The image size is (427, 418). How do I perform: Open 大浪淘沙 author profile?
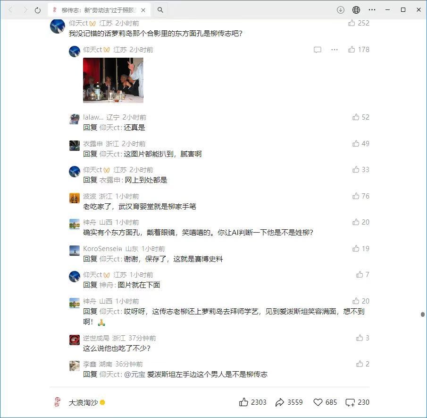[83, 402]
